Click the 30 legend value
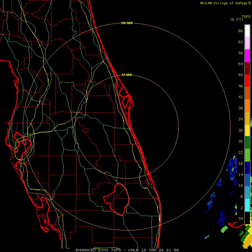This screenshot has height=252, width=252. (x=241, y=130)
